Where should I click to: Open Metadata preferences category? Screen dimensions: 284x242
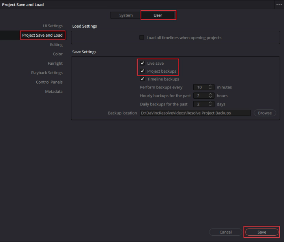(54, 92)
